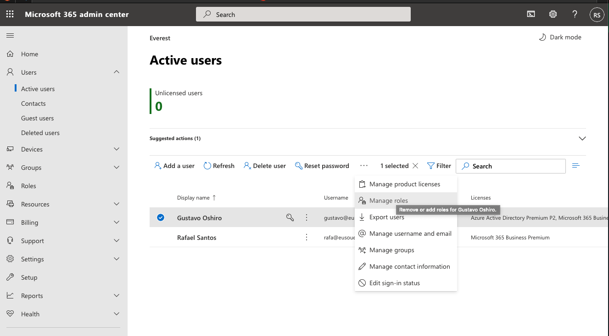Viewport: 609px width, 336px height.
Task: Open Contacts under Users
Action: click(x=34, y=103)
